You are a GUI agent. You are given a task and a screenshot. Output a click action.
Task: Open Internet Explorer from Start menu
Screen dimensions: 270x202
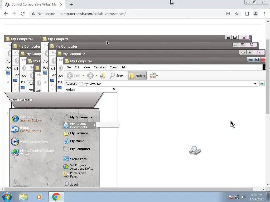pyautogui.click(x=27, y=119)
